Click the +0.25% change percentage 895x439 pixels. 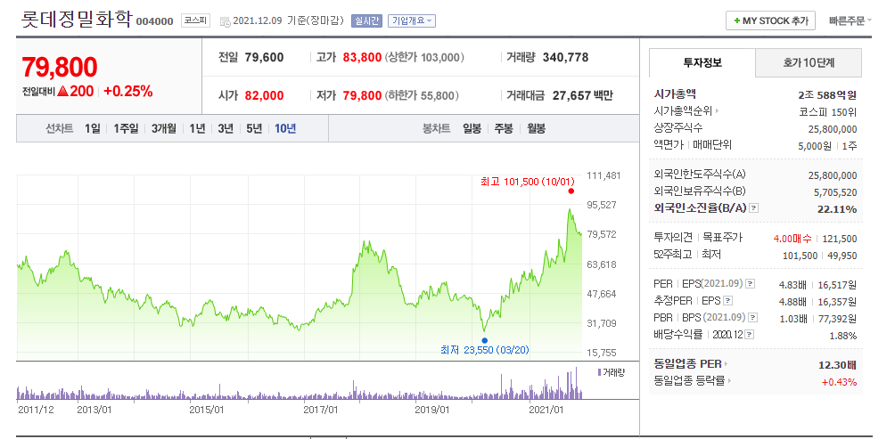click(127, 91)
